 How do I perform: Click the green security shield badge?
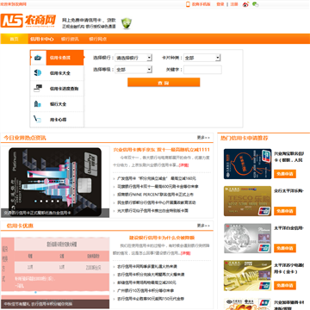pos(127,23)
